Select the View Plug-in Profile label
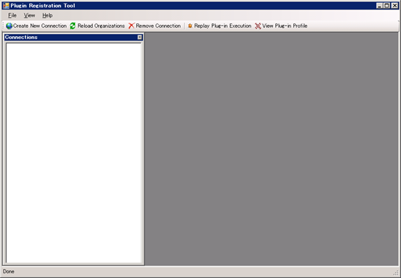The width and height of the screenshot is (401, 278). pos(285,26)
